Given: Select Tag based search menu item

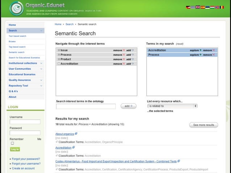Looking at the screenshot, I should coord(17,47).
